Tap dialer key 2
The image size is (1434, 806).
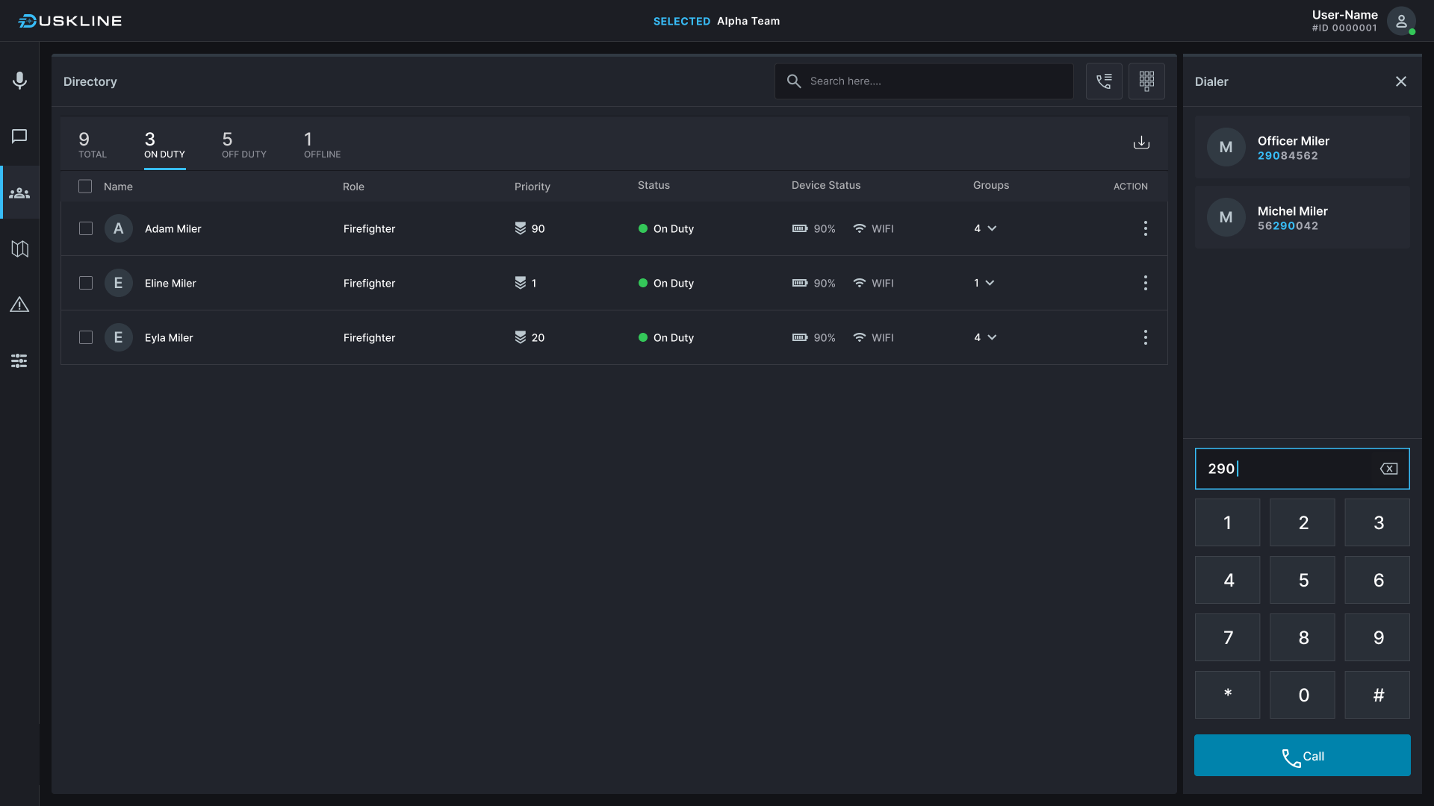click(1303, 522)
